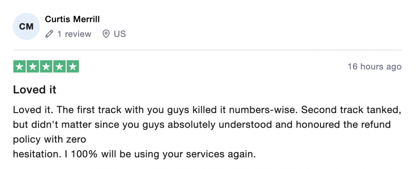The image size is (416, 169).
Task: Click the review body's first line
Action: coord(207,110)
